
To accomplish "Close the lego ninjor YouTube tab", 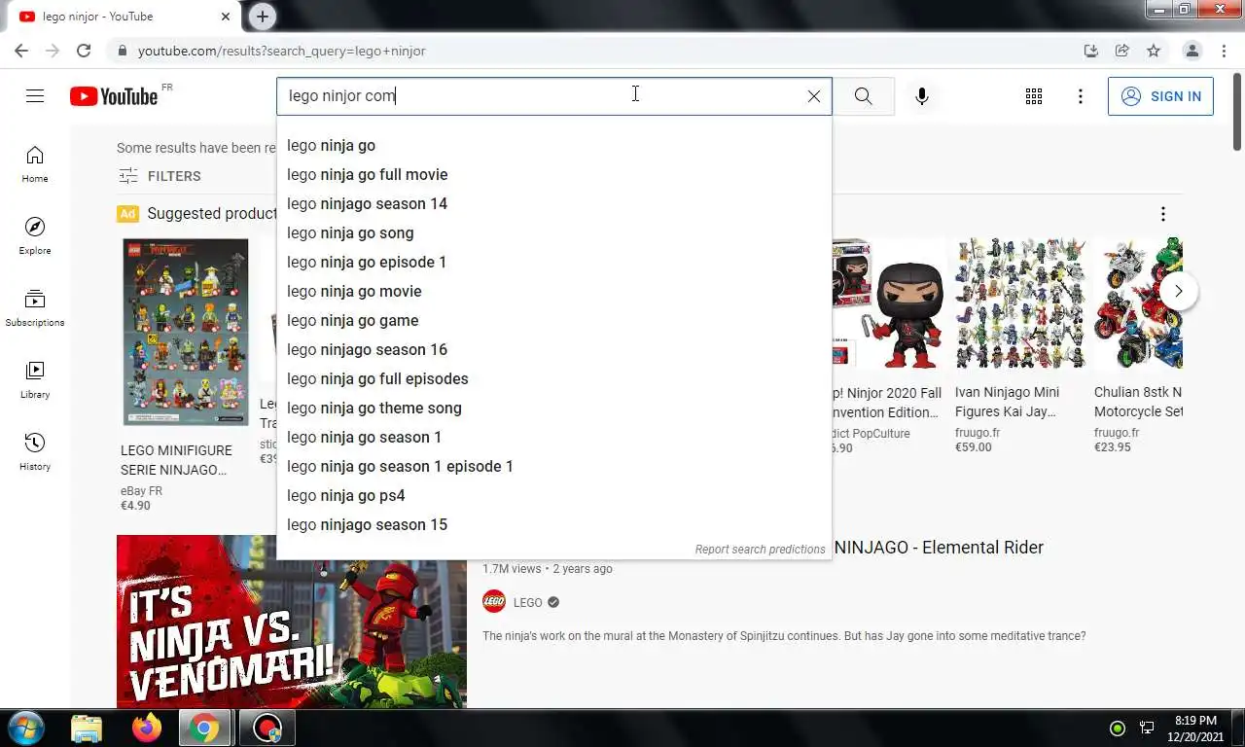I will click(x=226, y=17).
